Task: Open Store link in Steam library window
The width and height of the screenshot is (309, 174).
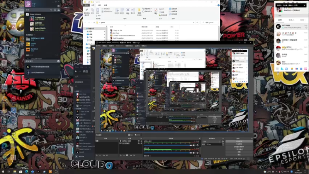Action: [x=85, y=72]
